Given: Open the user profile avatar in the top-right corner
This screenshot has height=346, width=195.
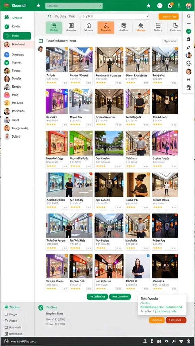Looking at the screenshot, I should coord(188,5).
